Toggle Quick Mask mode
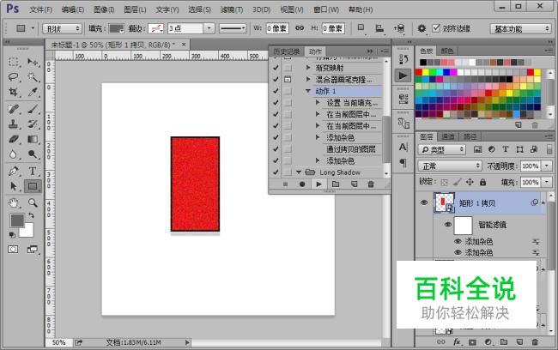 (x=13, y=249)
